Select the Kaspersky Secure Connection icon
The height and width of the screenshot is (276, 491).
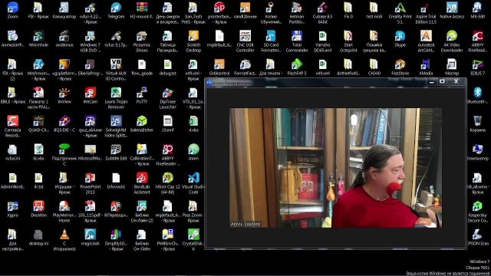pyautogui.click(x=477, y=212)
